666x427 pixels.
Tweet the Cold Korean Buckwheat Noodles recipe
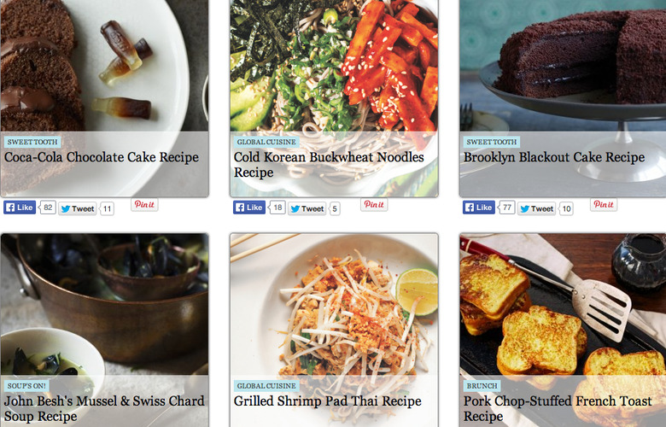coord(307,208)
